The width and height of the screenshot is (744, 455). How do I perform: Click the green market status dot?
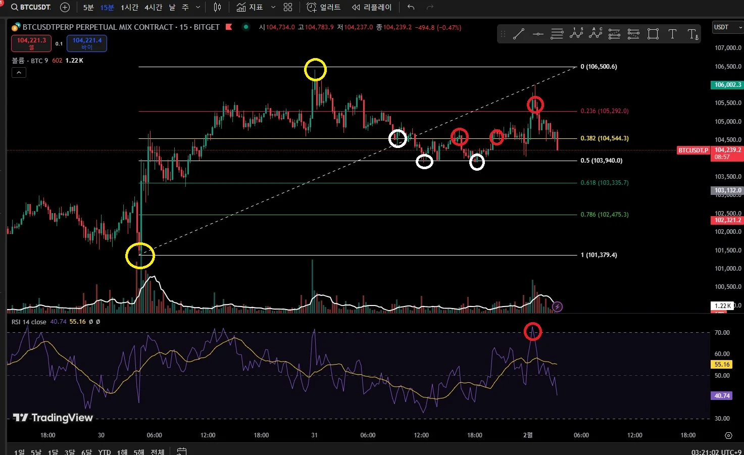click(x=246, y=27)
